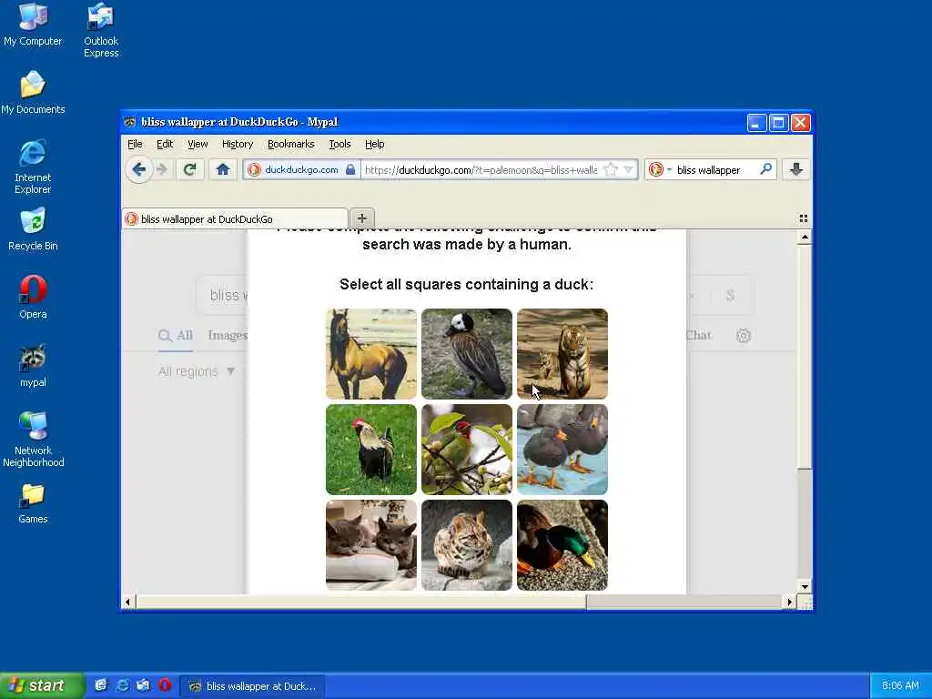Viewport: 932px width, 699px height.
Task: Select the Games folder desktop icon
Action: click(x=33, y=503)
